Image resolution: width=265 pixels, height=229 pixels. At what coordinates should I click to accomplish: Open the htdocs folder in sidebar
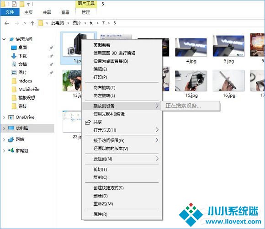pos(25,81)
